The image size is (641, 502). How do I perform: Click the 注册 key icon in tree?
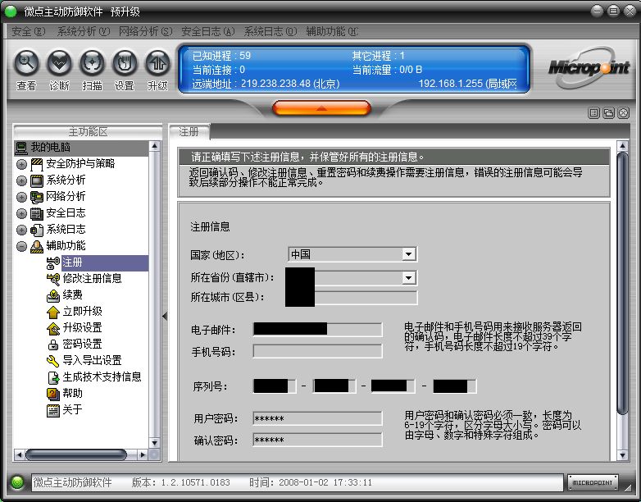pyautogui.click(x=53, y=263)
